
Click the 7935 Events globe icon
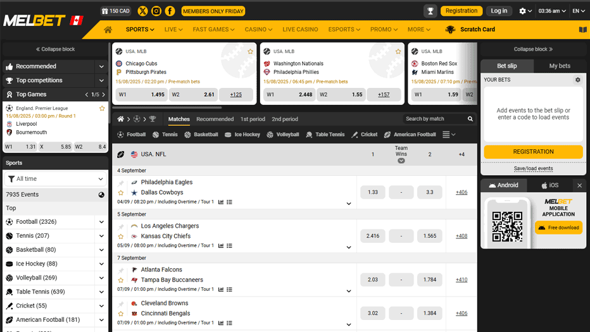(x=101, y=195)
